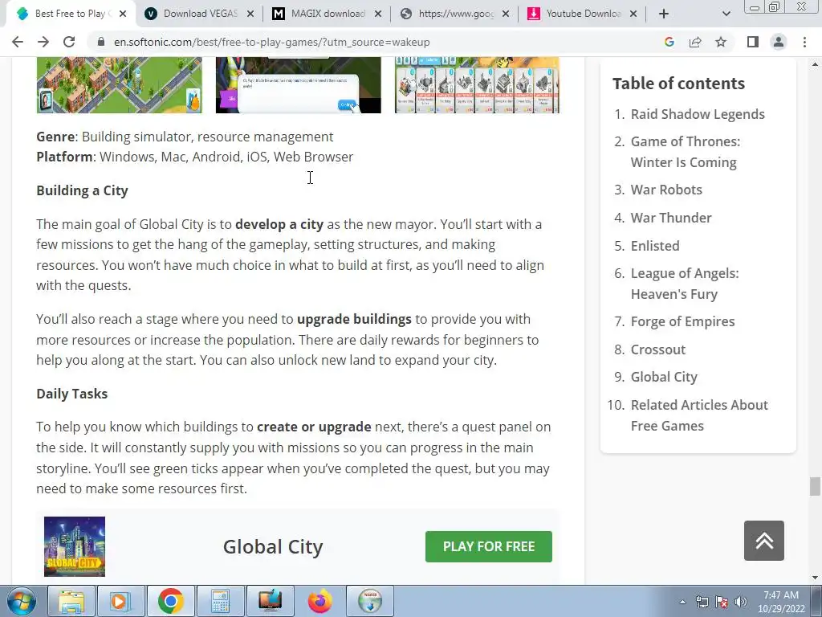Switch to the MAGIX download tab
Screen dimensions: 822x617
(328, 14)
